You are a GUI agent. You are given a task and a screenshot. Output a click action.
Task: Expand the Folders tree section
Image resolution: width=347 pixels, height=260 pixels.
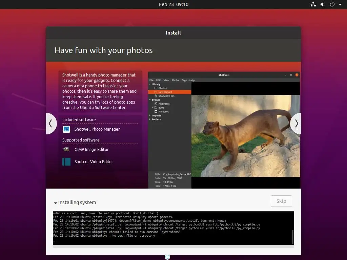(150, 120)
